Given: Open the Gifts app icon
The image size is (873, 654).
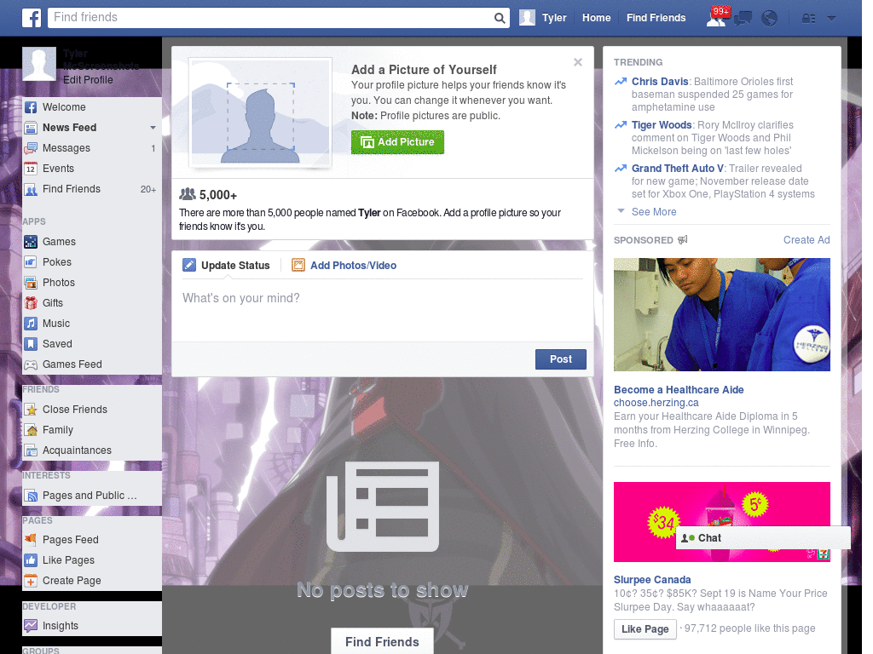Looking at the screenshot, I should pos(31,303).
